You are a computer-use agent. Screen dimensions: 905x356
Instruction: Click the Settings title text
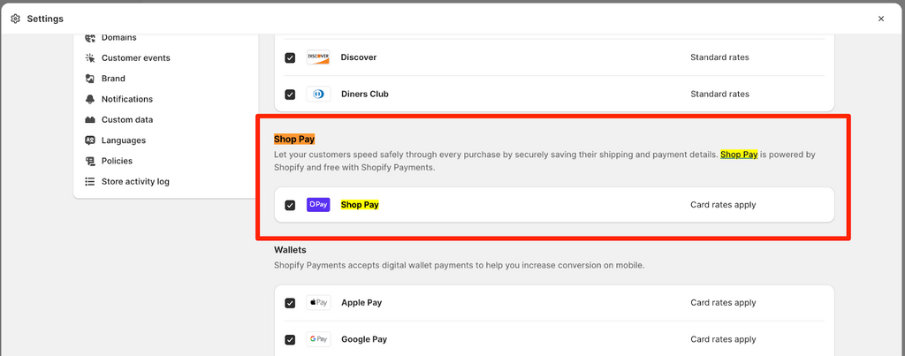(45, 19)
